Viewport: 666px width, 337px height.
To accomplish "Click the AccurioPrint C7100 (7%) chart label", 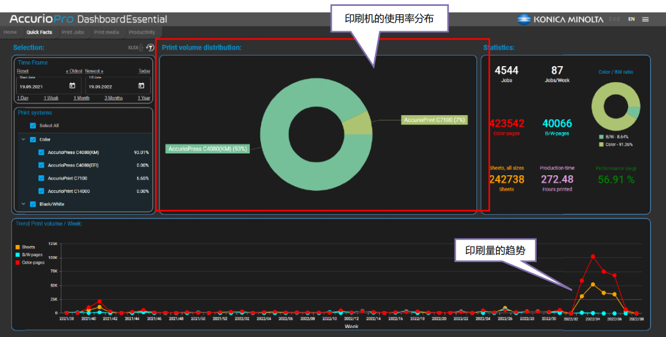I will 434,120.
